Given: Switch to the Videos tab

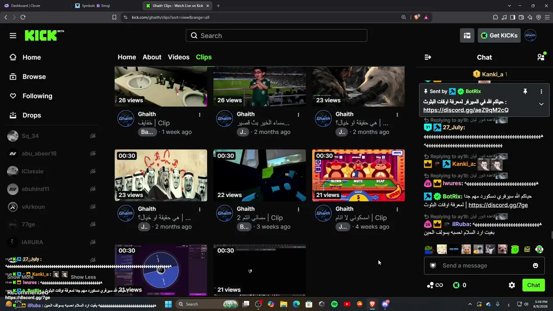Looking at the screenshot, I should point(179,57).
